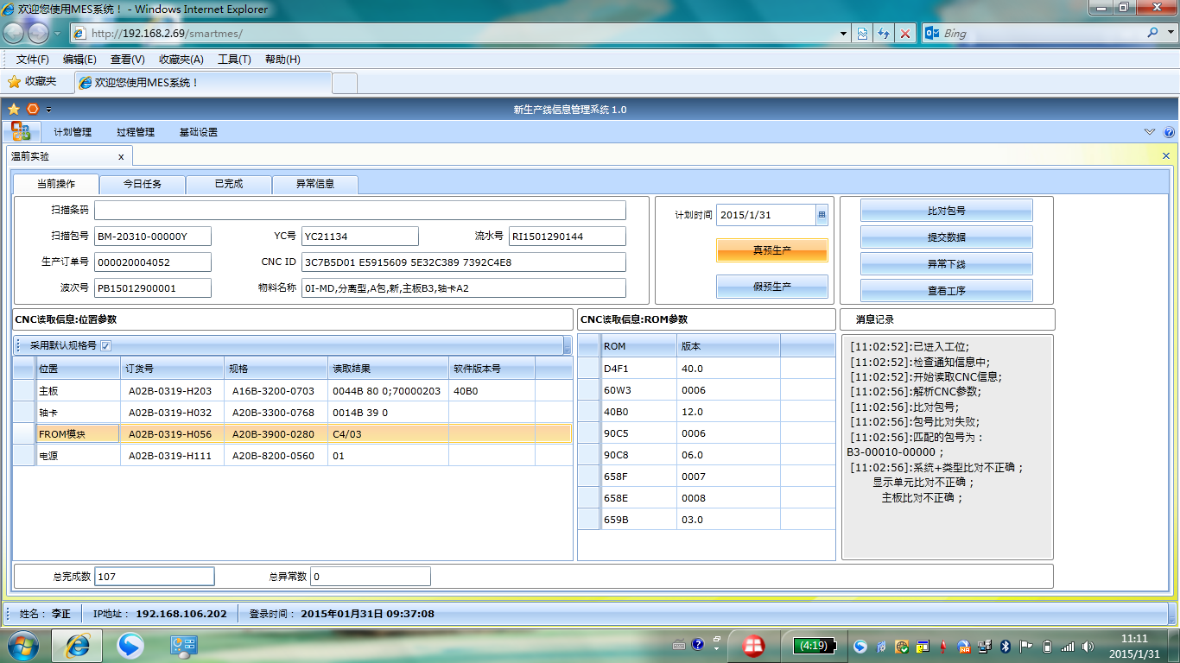Screen dimensions: 1180x663
Task: Click the Office-style application menu icon
Action: point(21,132)
